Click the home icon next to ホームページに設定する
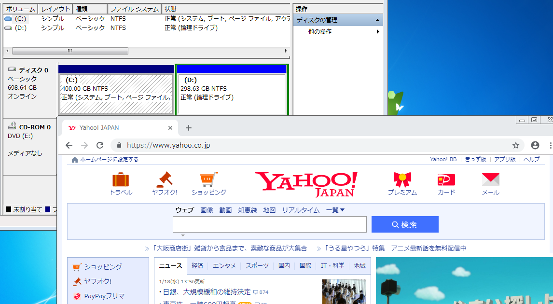The image size is (553, 304). (74, 160)
